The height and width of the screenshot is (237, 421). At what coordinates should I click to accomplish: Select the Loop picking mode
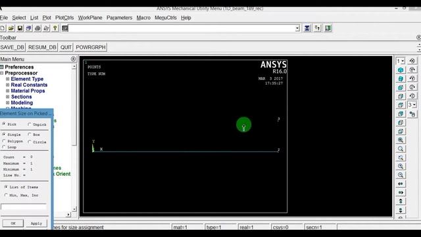click(4, 147)
